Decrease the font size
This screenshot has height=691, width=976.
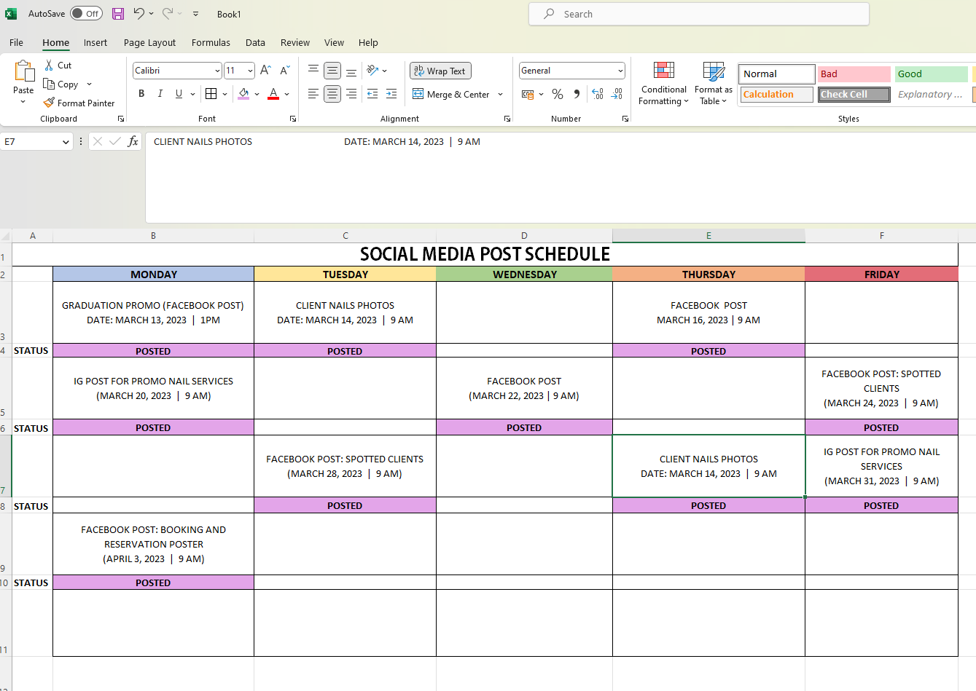click(x=284, y=71)
